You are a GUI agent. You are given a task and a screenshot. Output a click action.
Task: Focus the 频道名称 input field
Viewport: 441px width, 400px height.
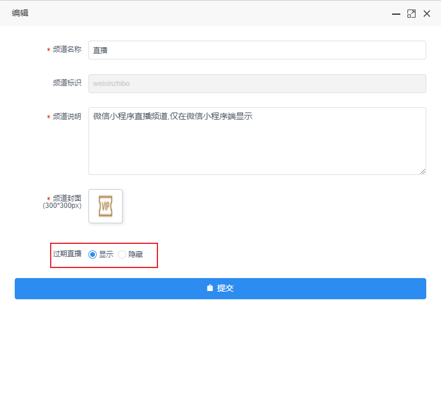(x=257, y=50)
